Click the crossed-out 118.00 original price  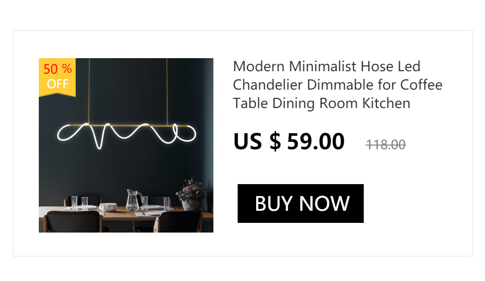(386, 145)
